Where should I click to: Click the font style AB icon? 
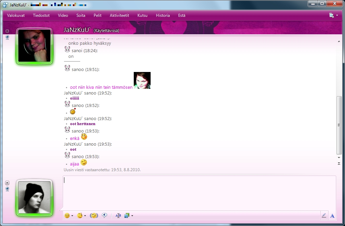coord(118,216)
